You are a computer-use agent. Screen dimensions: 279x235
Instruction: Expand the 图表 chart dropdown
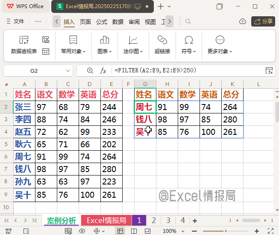pos(104,51)
